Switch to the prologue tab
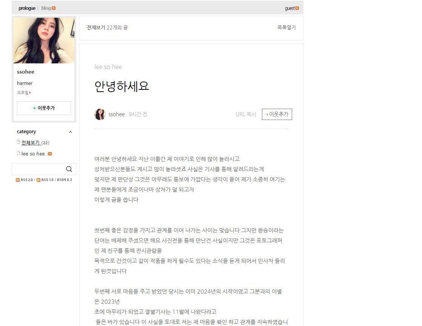 (x=27, y=8)
